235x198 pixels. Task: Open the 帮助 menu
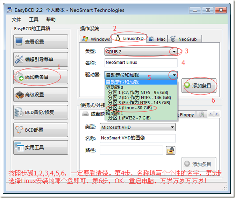pos(51,20)
